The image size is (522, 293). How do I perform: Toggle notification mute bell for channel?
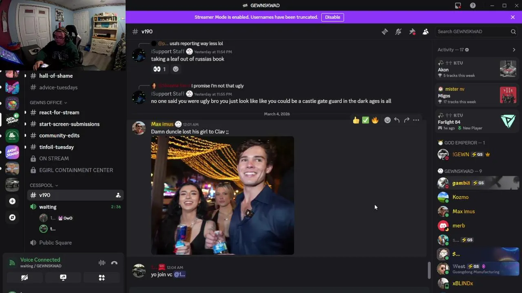tap(398, 32)
